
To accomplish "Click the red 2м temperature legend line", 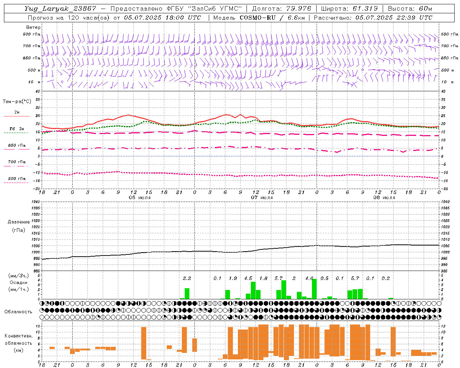I will pos(17,116).
